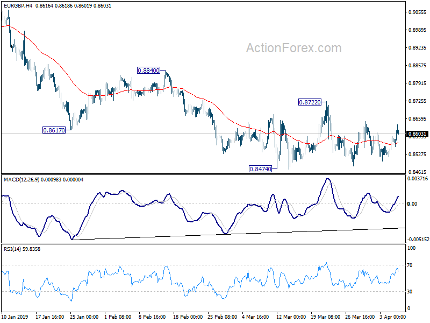Click the 8 Feb 16:00 date label
Image resolution: width=430 pixels, height=323 pixels.
[152, 317]
